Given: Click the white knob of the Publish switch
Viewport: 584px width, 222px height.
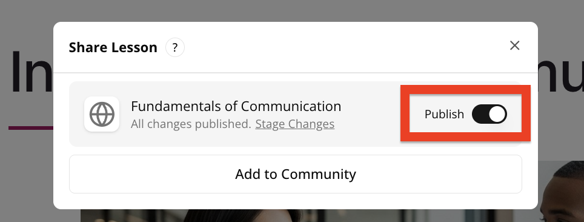Looking at the screenshot, I should coord(497,114).
